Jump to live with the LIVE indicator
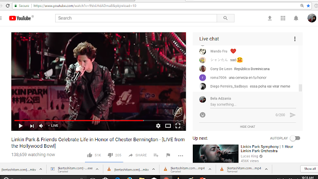This screenshot has width=318, height=179. 53,126
